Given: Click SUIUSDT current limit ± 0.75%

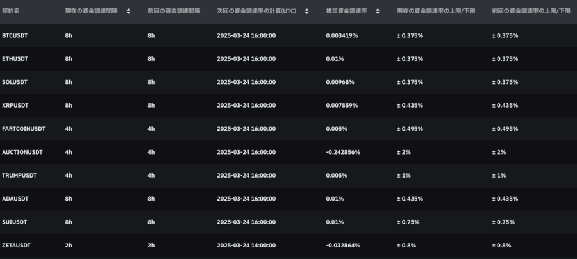Looking at the screenshot, I should click(x=408, y=222).
